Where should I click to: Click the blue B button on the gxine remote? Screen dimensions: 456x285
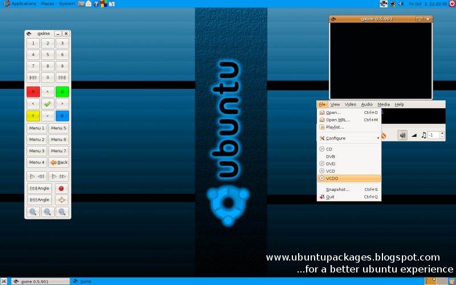pos(62,116)
